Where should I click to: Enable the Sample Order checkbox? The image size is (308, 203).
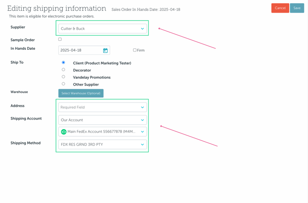(x=60, y=39)
